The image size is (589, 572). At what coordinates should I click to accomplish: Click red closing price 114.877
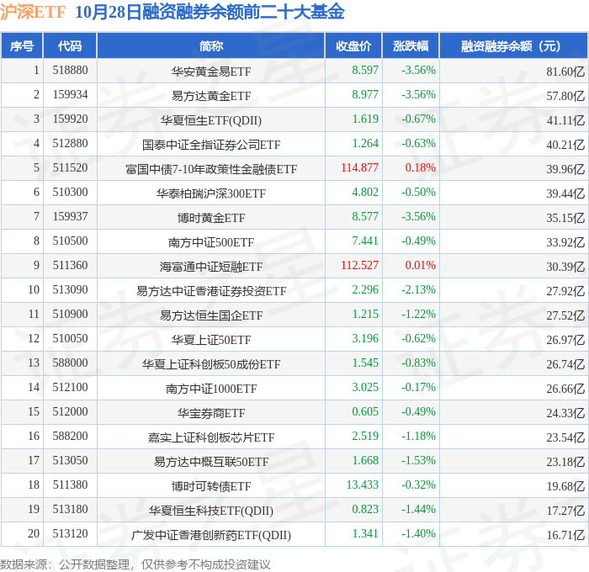359,168
